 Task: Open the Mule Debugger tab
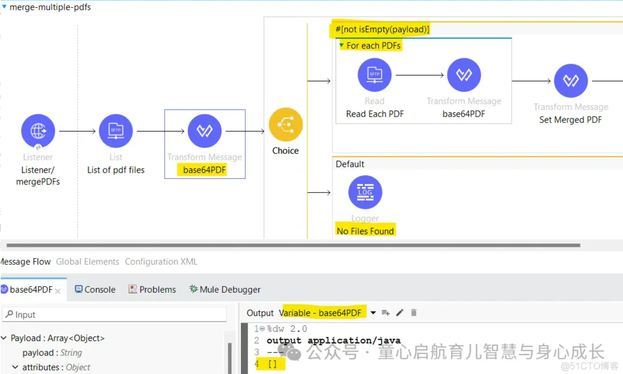point(225,290)
